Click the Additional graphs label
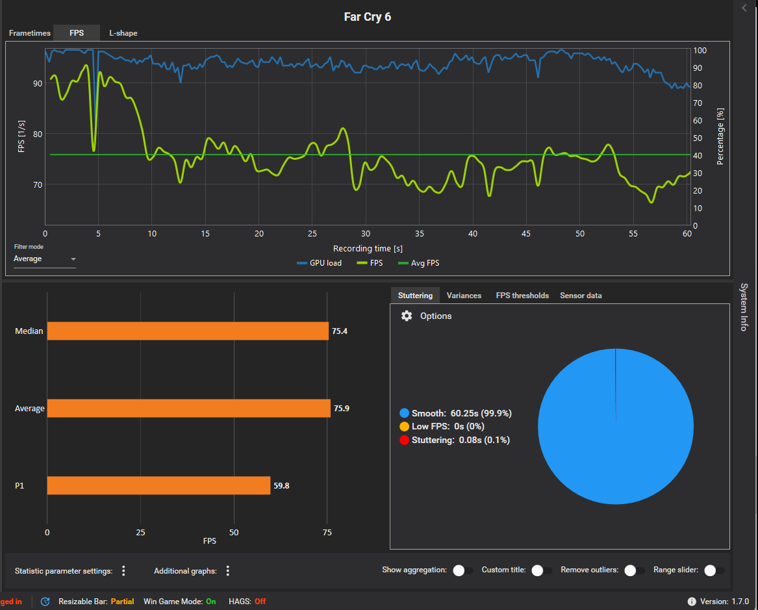 [x=185, y=571]
